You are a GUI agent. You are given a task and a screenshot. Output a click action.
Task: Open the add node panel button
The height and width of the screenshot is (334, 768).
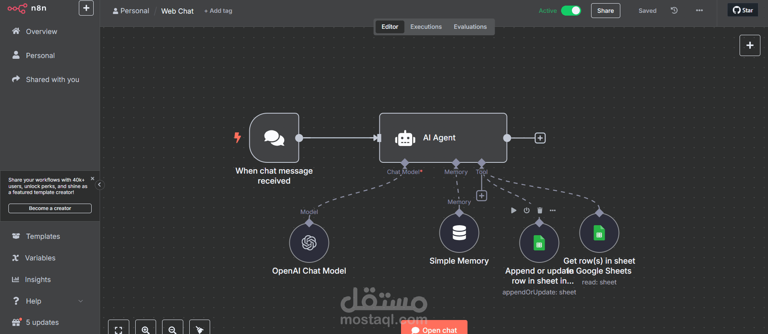tap(750, 45)
